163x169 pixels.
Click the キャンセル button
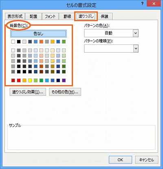pos(147,160)
